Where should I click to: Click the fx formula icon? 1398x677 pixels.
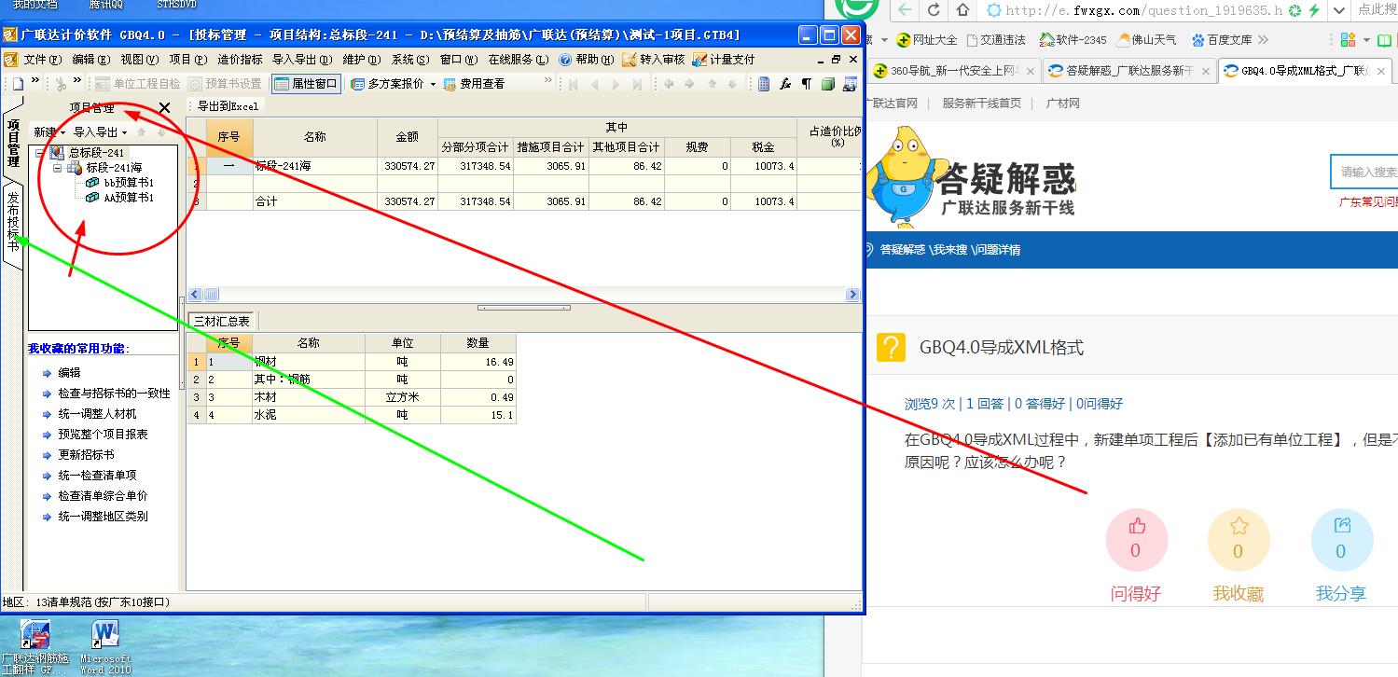(785, 84)
